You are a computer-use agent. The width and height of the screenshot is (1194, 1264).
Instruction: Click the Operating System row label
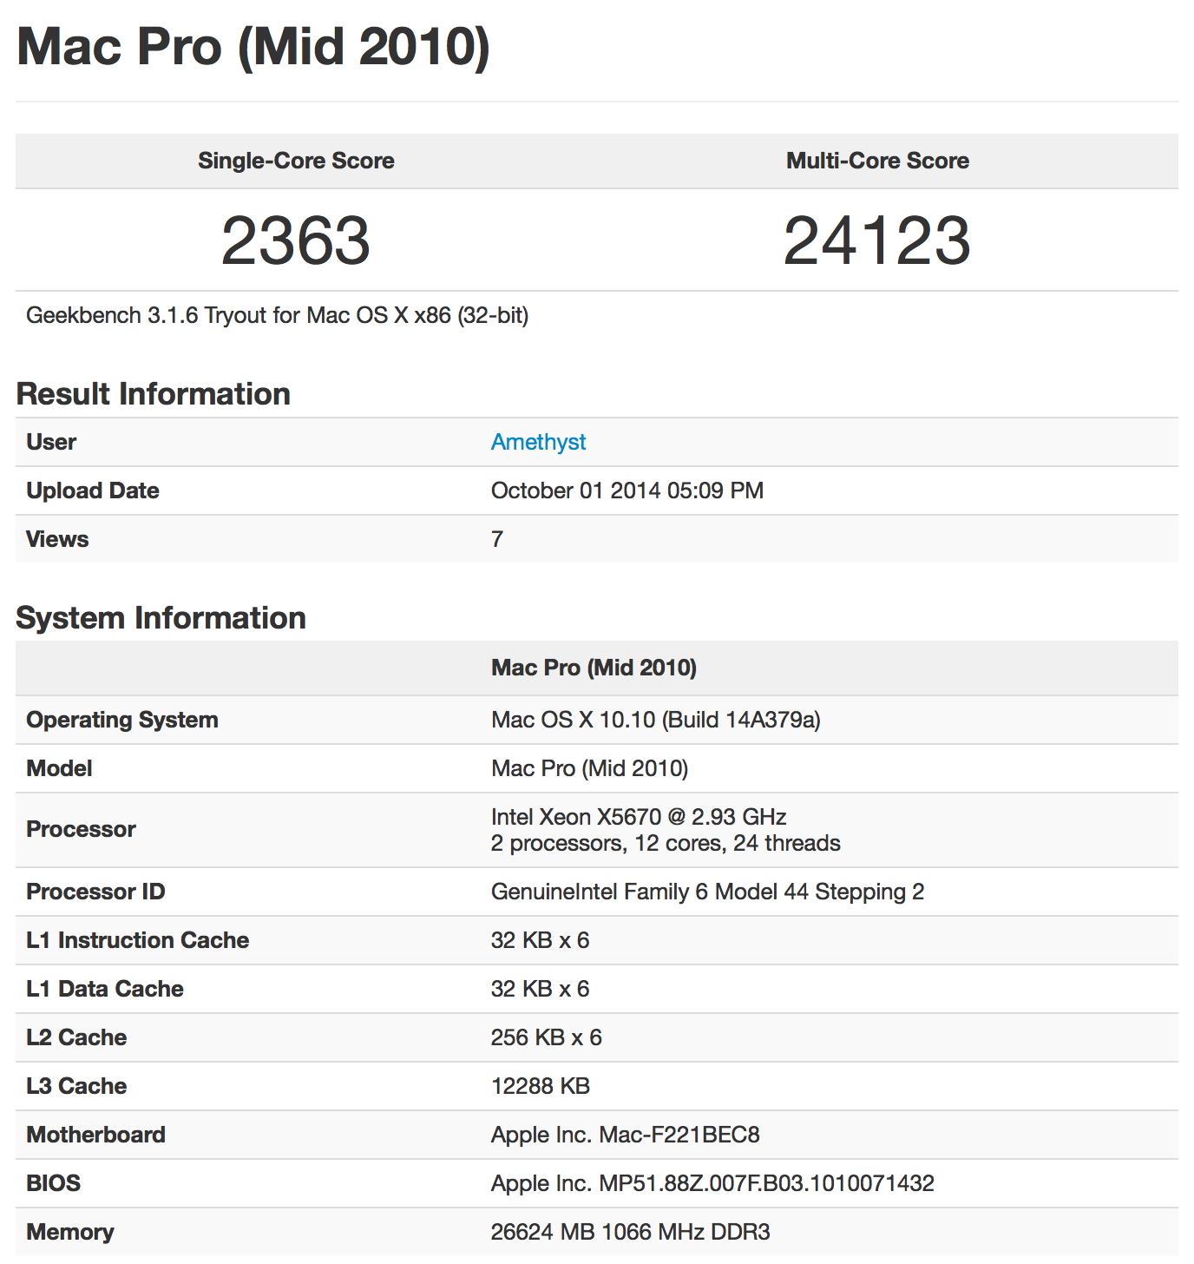(x=122, y=720)
